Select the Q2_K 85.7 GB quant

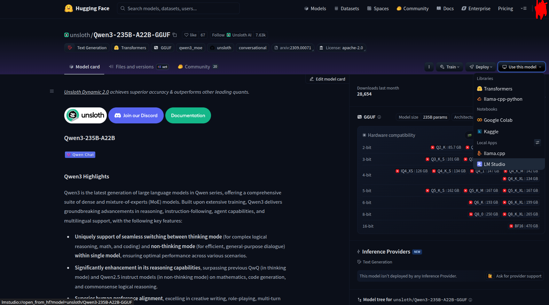446,147
